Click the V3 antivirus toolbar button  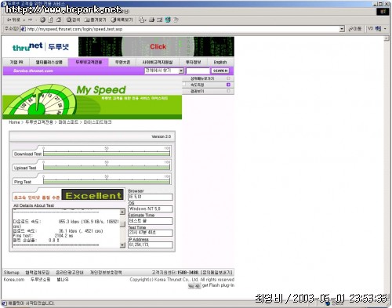coord(374,29)
